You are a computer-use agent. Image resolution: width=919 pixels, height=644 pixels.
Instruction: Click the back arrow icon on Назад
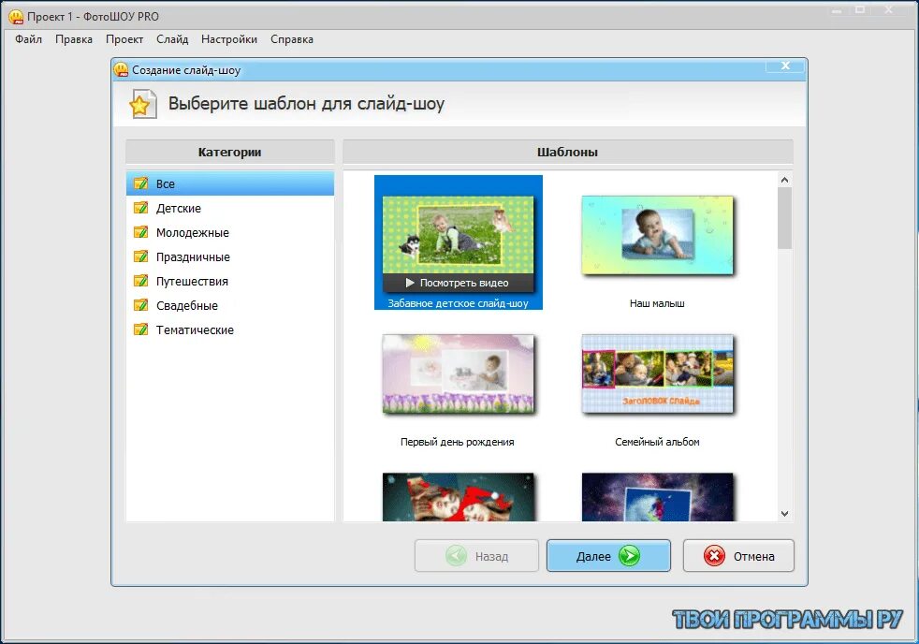tap(456, 555)
